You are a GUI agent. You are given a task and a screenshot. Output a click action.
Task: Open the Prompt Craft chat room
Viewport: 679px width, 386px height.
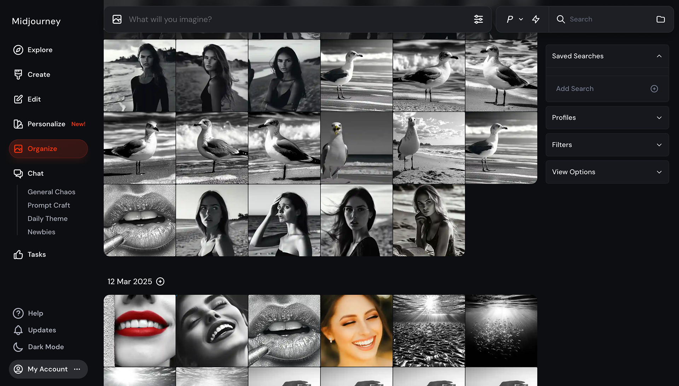(49, 205)
